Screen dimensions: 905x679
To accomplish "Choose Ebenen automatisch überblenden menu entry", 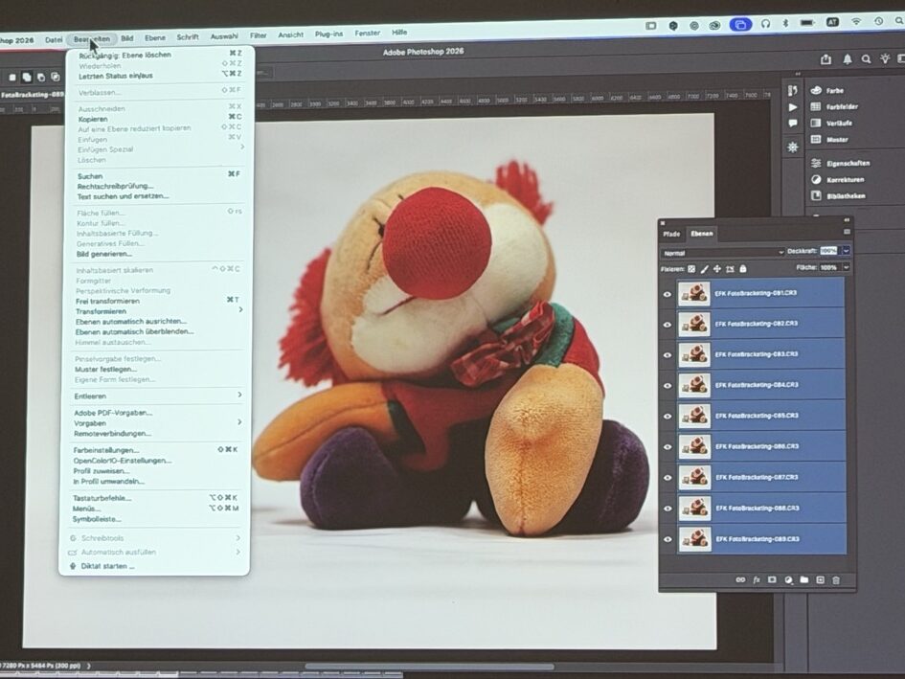I will coord(134,331).
